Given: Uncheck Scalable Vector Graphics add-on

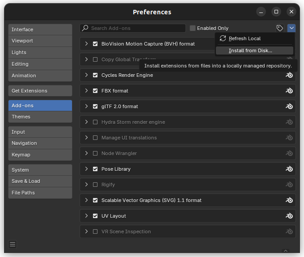Looking at the screenshot, I should [95, 200].
